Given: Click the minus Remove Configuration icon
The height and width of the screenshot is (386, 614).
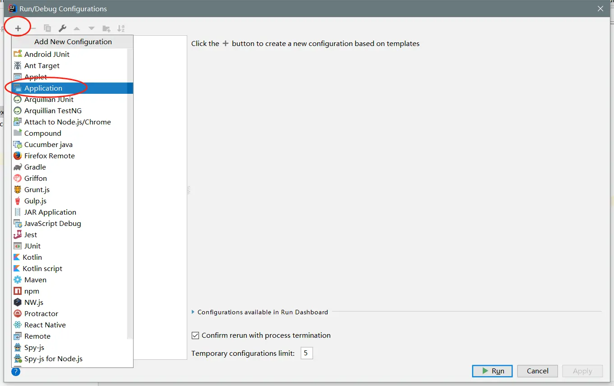Looking at the screenshot, I should pyautogui.click(x=33, y=28).
